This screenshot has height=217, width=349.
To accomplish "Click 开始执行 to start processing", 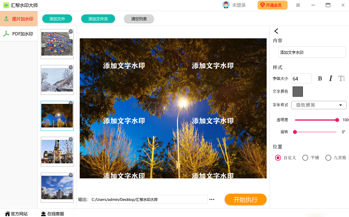I will click(246, 199).
